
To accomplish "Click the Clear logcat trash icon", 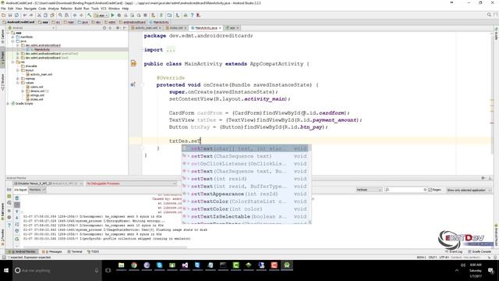I will (17, 198).
